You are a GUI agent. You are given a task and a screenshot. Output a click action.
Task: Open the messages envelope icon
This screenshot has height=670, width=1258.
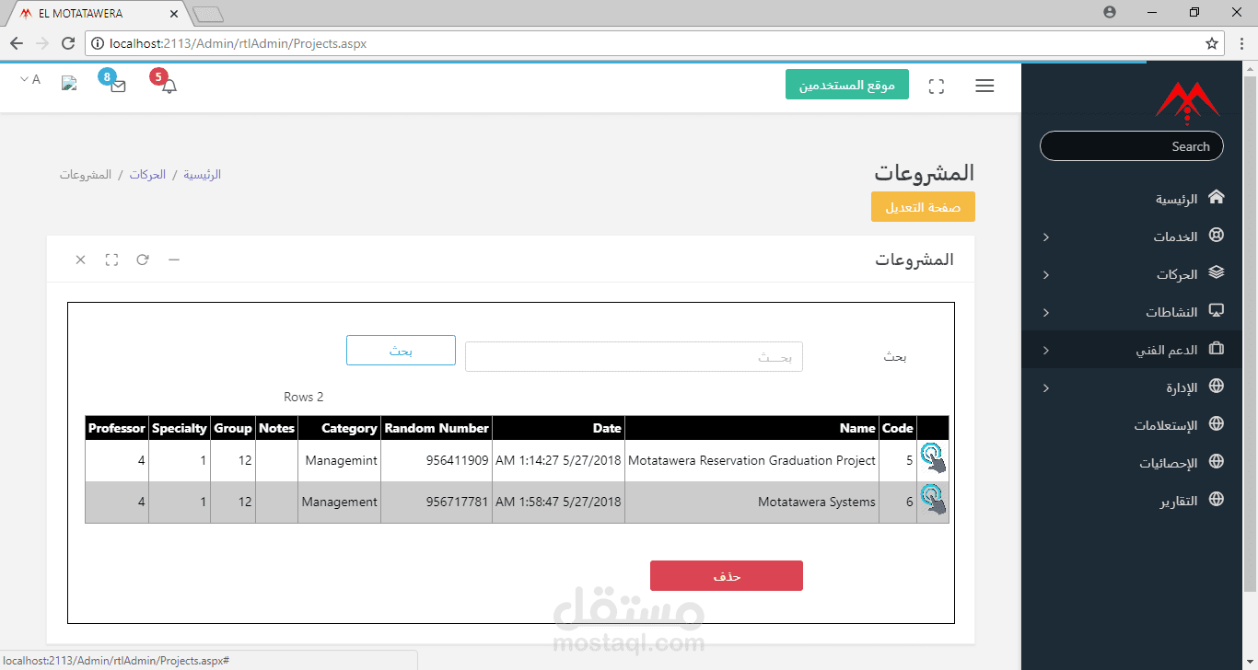tap(118, 86)
